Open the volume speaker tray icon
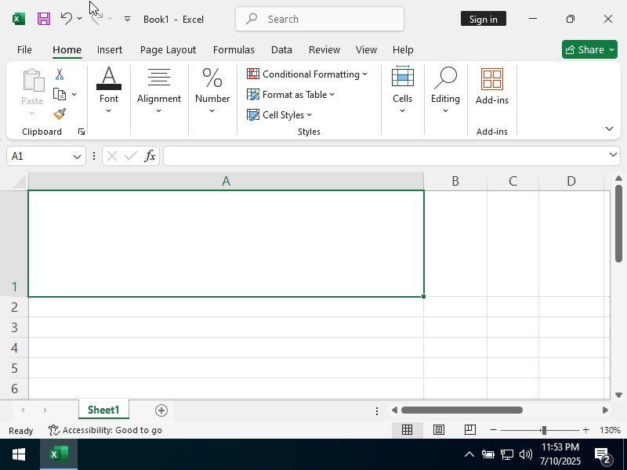The height and width of the screenshot is (470, 627). point(525,454)
